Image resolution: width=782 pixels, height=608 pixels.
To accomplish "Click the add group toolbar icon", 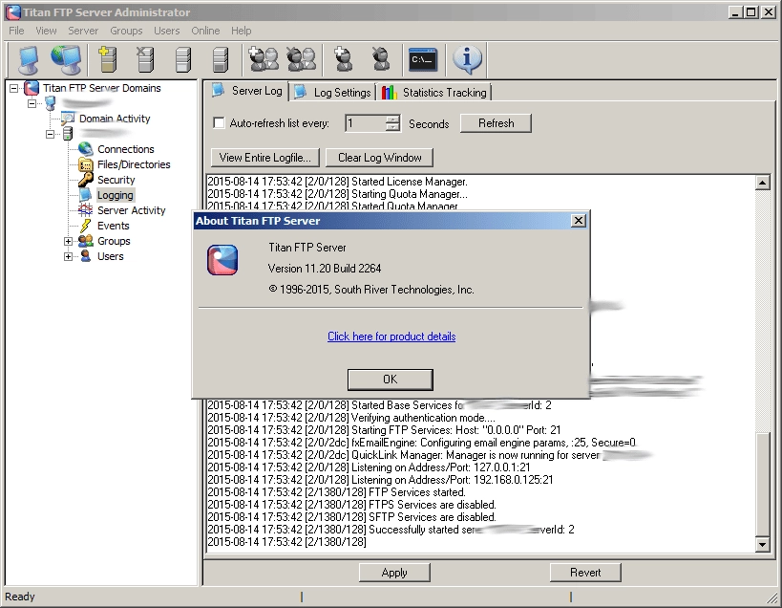I will 264,59.
